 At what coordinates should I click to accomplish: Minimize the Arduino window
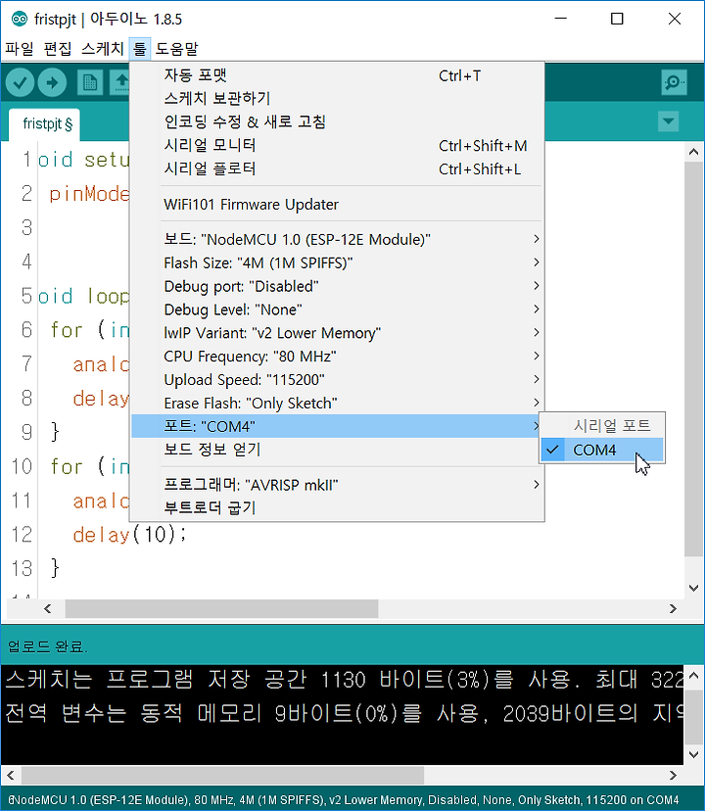561,19
